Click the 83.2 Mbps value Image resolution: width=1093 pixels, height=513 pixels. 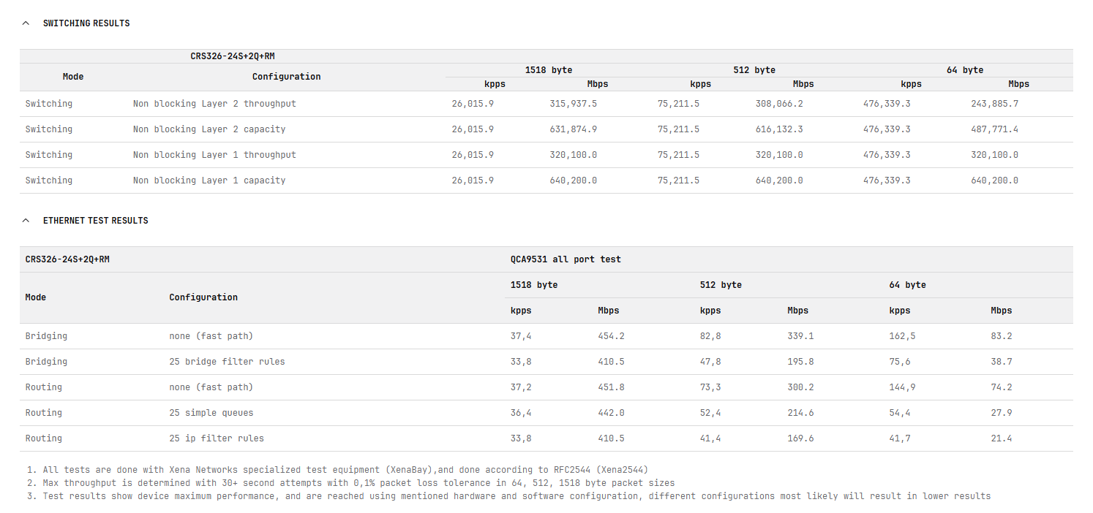pyautogui.click(x=1002, y=336)
